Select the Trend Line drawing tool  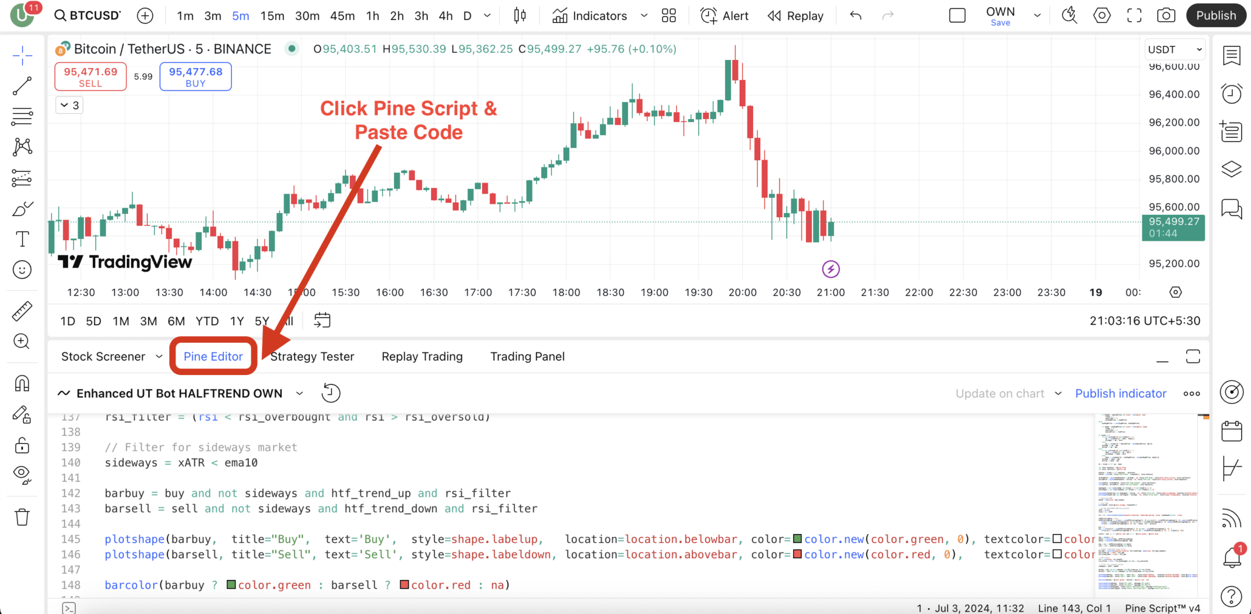pos(22,85)
